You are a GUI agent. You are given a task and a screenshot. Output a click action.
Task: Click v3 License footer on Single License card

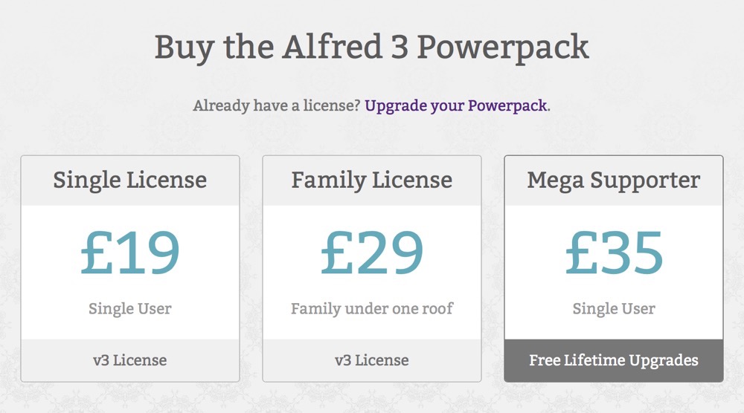tap(130, 360)
